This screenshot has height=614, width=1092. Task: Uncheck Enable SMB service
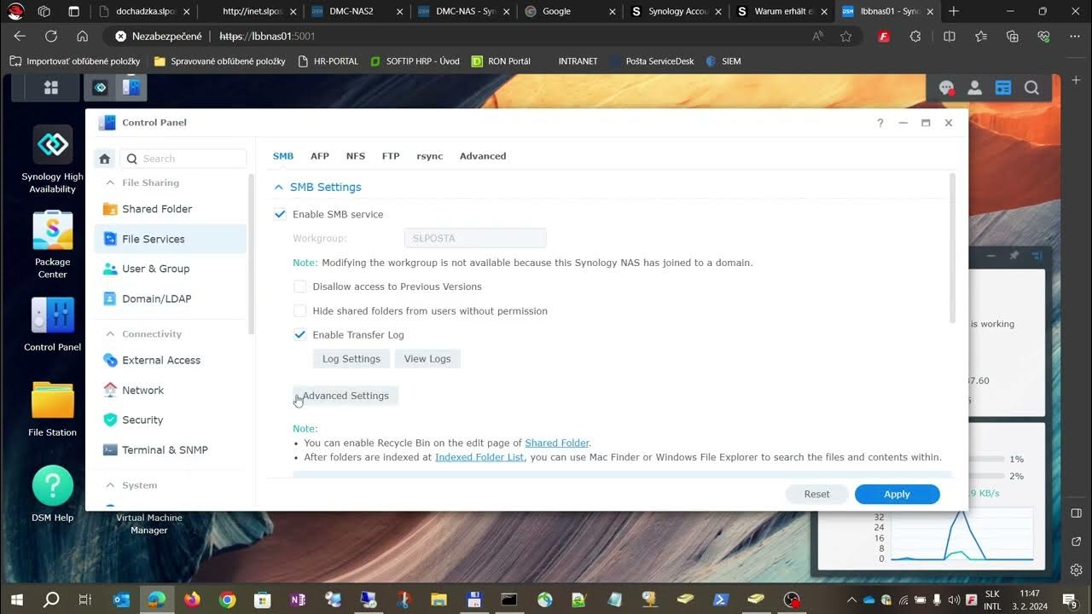click(280, 214)
